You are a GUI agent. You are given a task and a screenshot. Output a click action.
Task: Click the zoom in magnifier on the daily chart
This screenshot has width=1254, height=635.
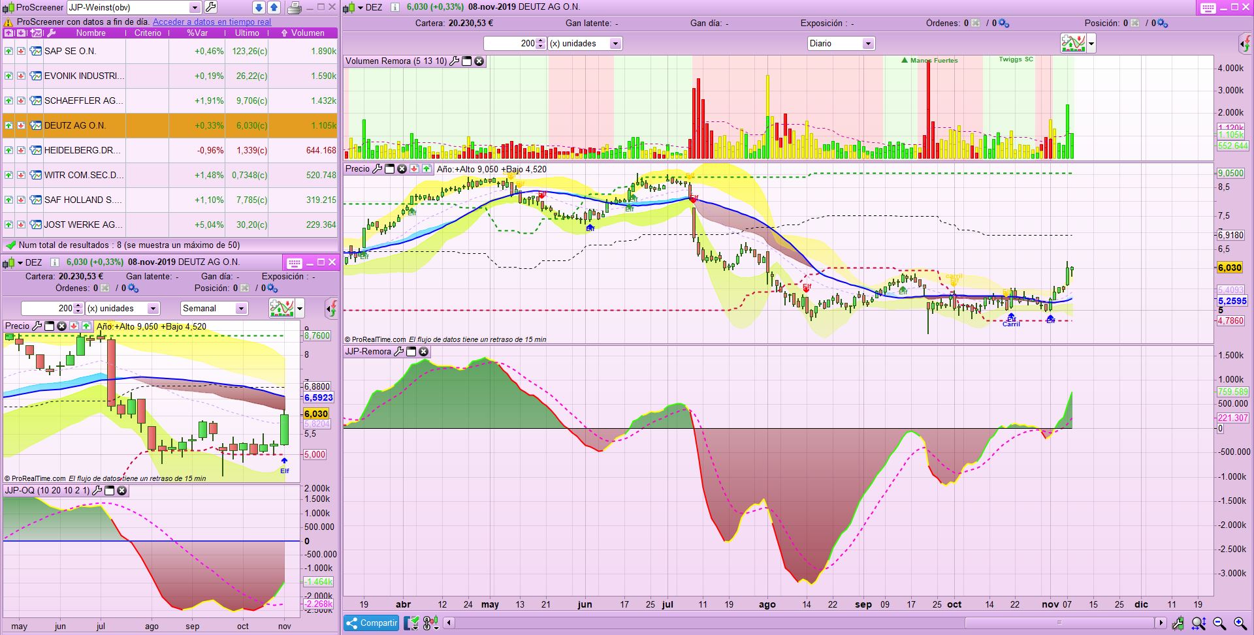(x=1239, y=623)
